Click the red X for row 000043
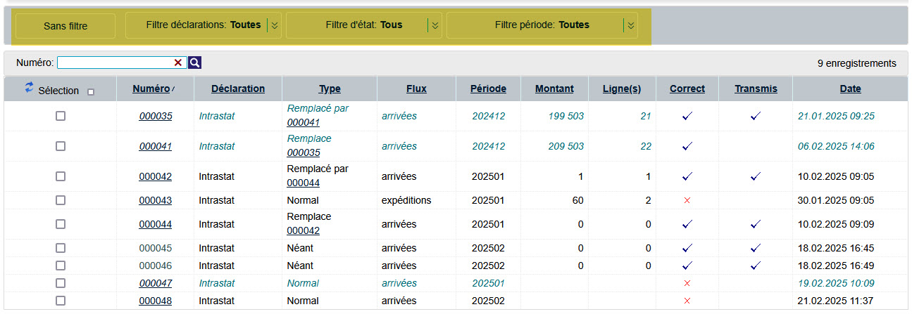The height and width of the screenshot is (314, 912). 687,201
